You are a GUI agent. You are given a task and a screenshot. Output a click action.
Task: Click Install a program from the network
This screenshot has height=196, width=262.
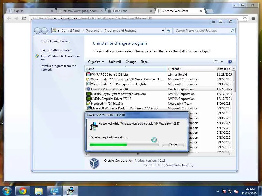click(58, 68)
